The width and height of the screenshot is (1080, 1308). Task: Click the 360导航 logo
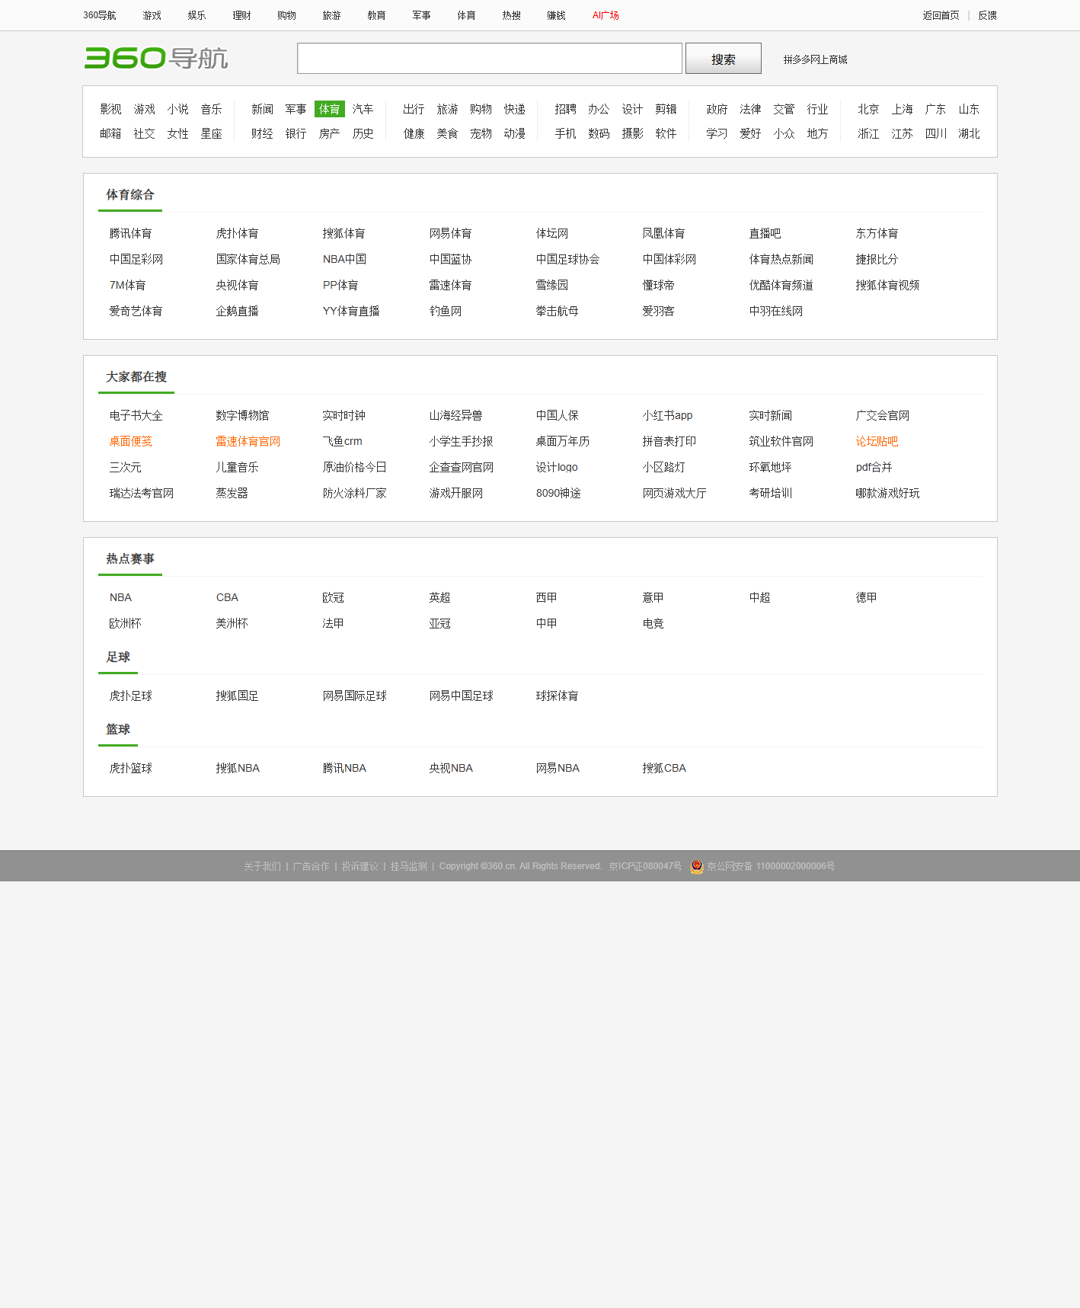pyautogui.click(x=156, y=58)
